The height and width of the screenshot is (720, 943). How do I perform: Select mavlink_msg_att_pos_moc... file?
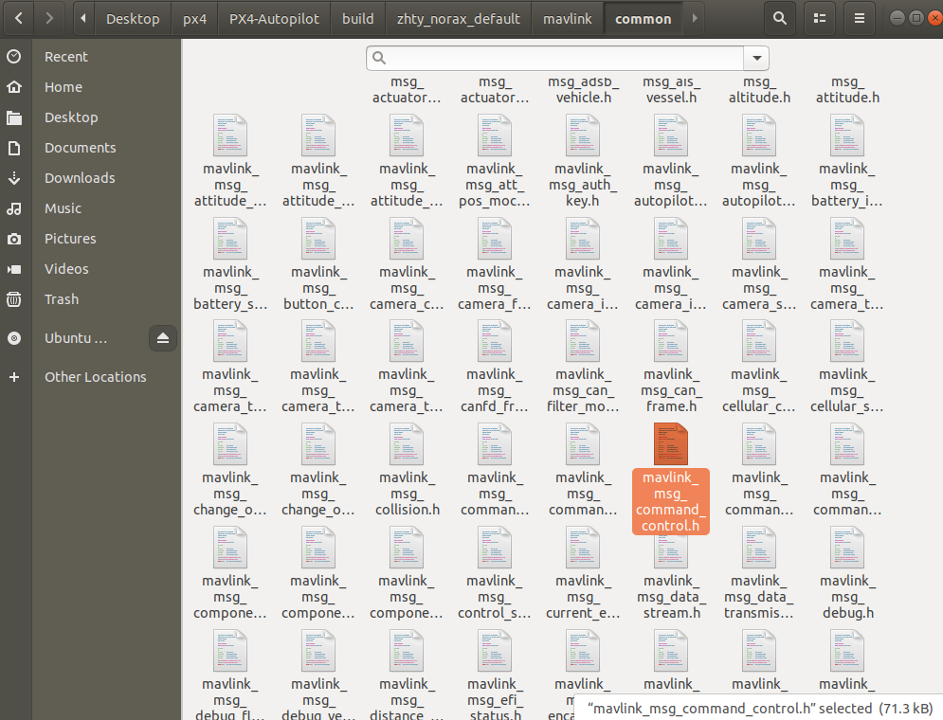click(x=495, y=161)
